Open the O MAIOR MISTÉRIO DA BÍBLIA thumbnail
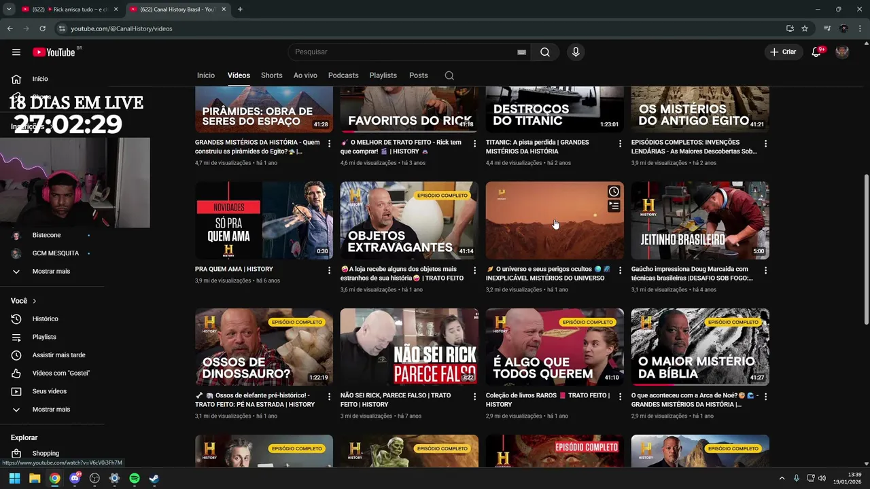The image size is (870, 489). (x=700, y=347)
